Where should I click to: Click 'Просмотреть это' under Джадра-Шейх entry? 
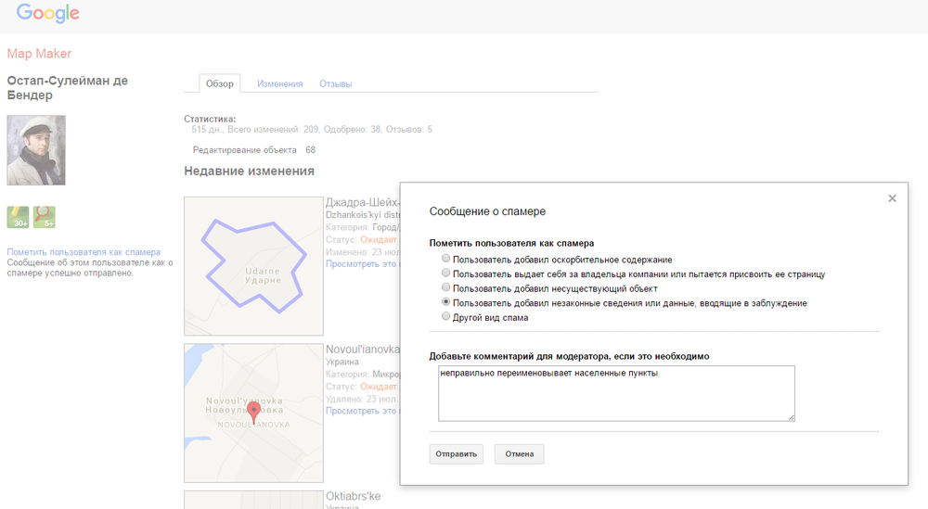pyautogui.click(x=362, y=263)
